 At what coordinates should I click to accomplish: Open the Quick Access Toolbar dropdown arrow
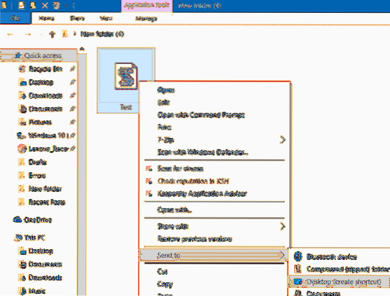pos(71,7)
